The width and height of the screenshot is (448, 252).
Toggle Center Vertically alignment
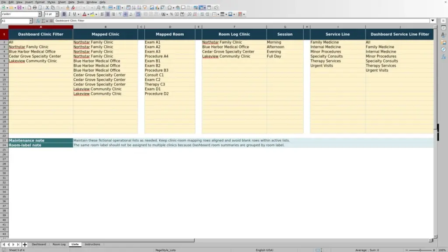point(126,14)
